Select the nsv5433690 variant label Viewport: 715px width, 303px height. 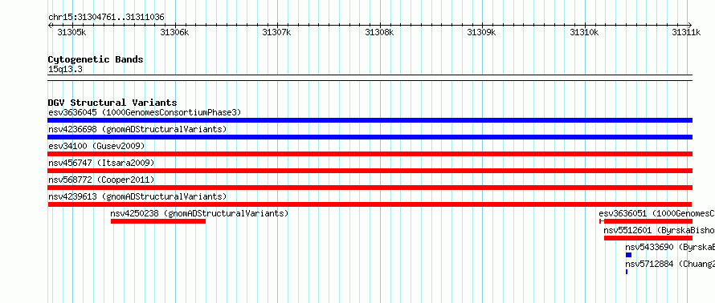pyautogui.click(x=670, y=247)
